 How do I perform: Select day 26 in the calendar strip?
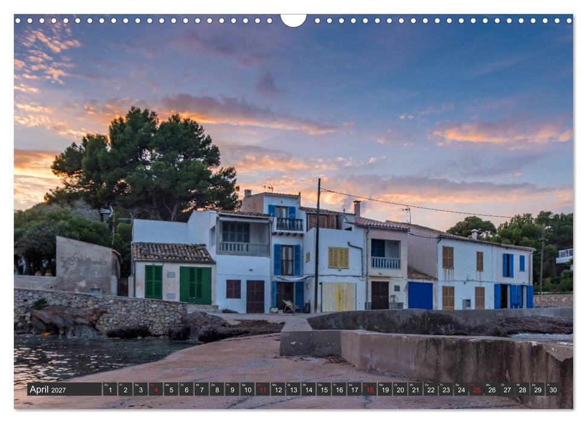[x=492, y=389]
